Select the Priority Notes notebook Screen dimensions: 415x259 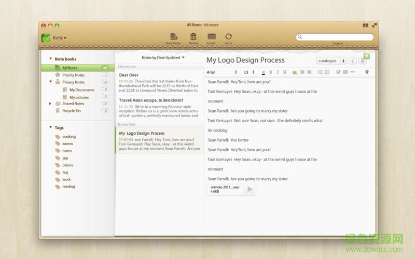(x=73, y=75)
